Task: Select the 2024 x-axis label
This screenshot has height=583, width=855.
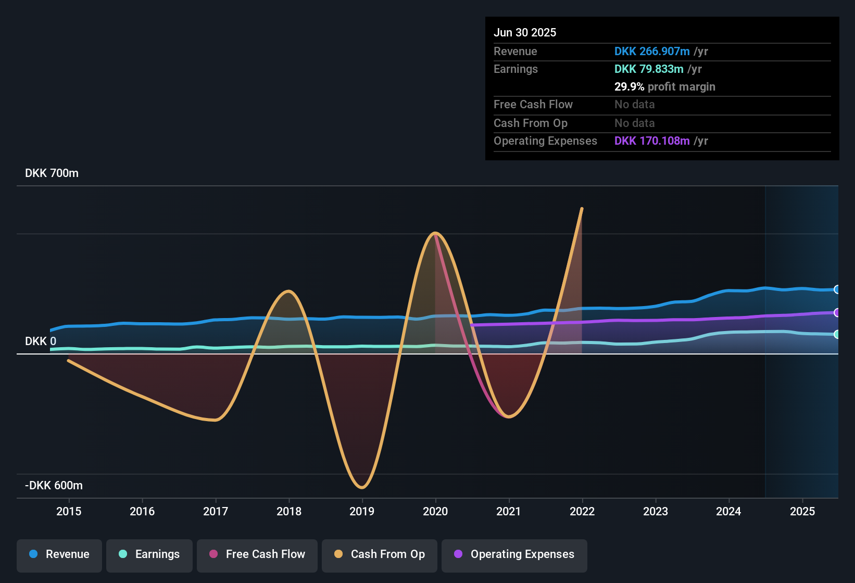Action: [728, 512]
